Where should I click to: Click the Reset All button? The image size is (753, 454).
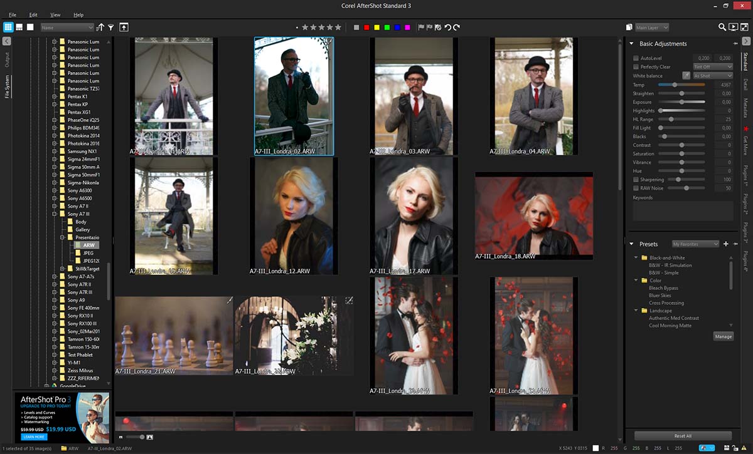click(683, 436)
